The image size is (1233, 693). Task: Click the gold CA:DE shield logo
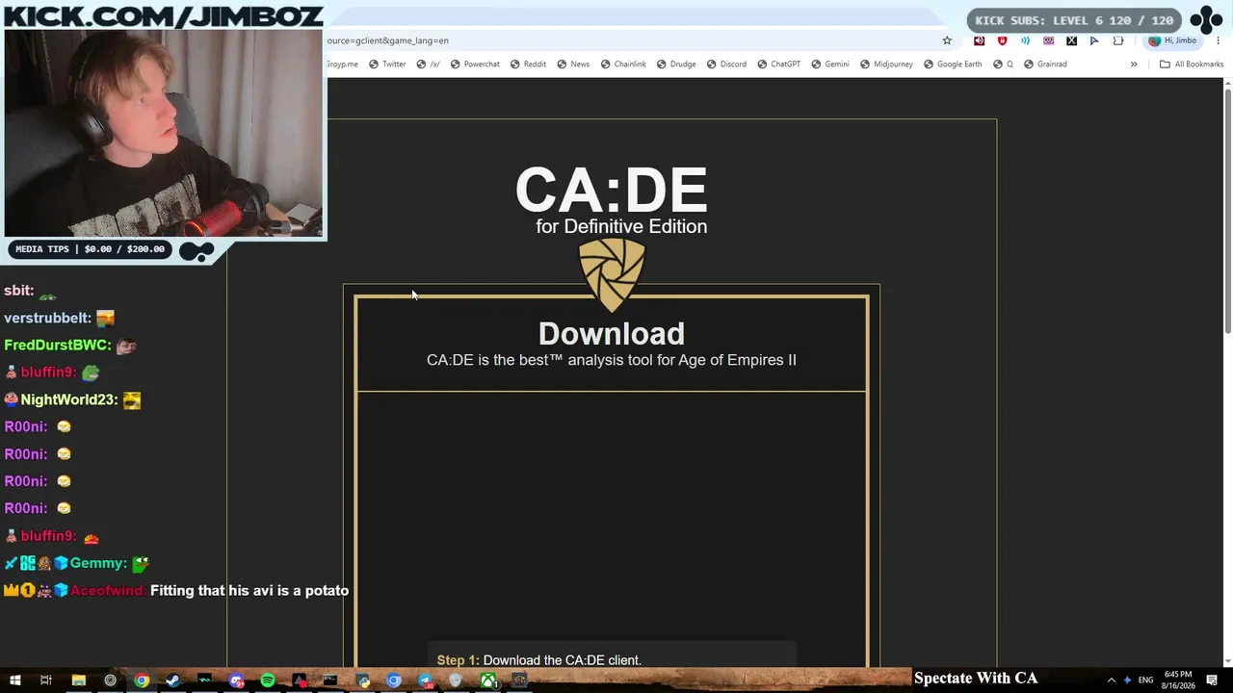tap(612, 275)
